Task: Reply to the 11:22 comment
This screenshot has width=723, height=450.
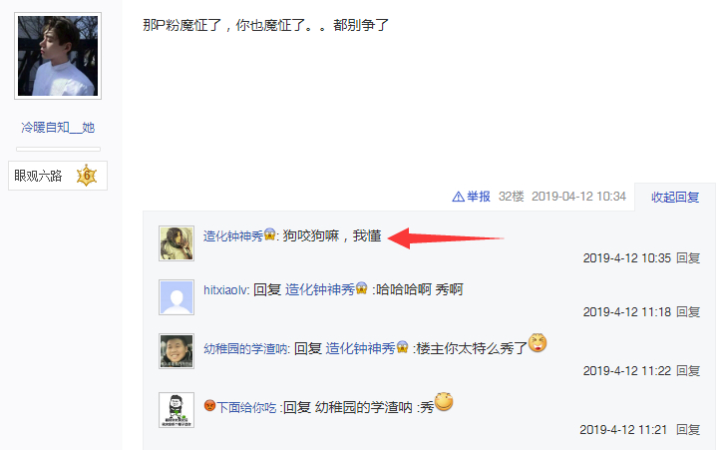Action: coord(688,370)
